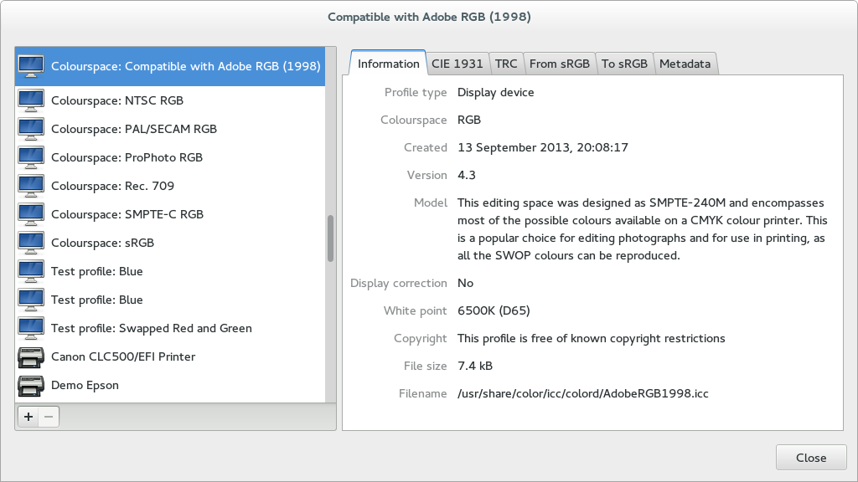This screenshot has height=482, width=858.
Task: Click the minus icon to remove profile
Action: [49, 417]
